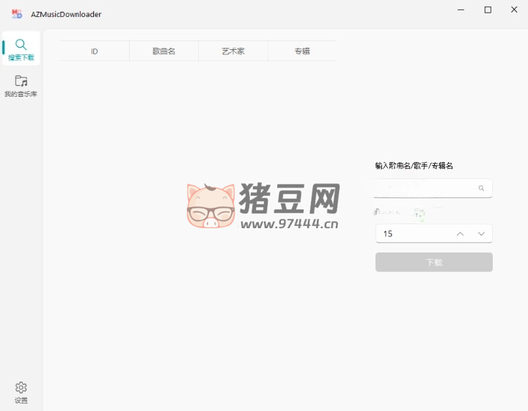Open the 设置 settings gear
The height and width of the screenshot is (411, 528).
[x=21, y=392]
